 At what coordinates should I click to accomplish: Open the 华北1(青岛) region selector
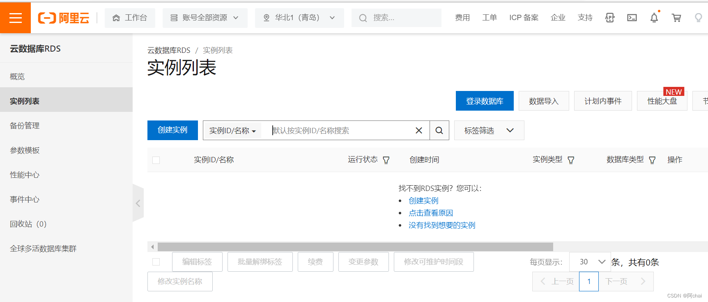click(x=299, y=18)
